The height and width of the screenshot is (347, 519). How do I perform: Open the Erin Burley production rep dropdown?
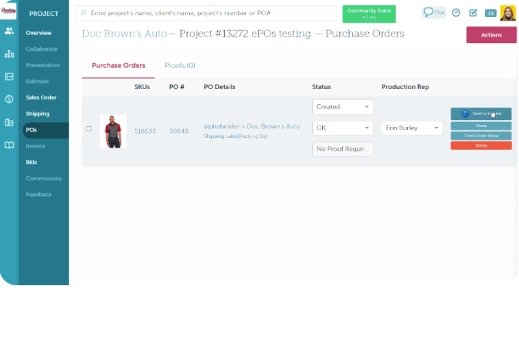point(412,128)
